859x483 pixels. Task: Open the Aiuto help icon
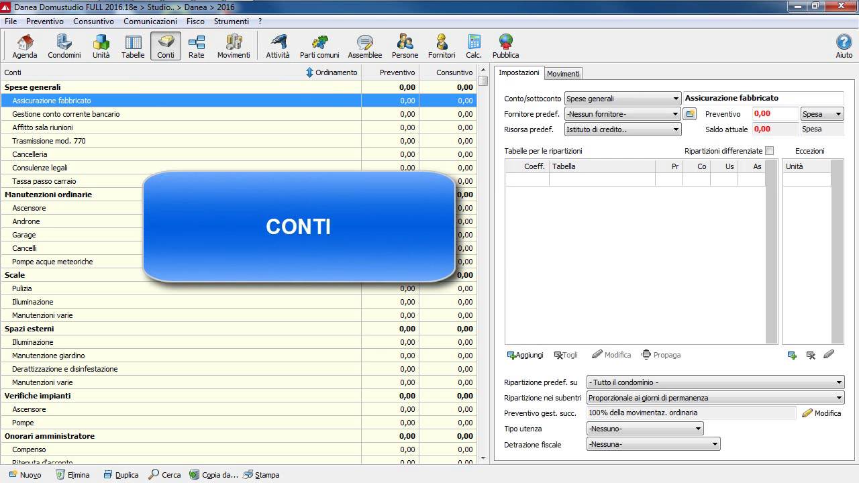coord(844,46)
